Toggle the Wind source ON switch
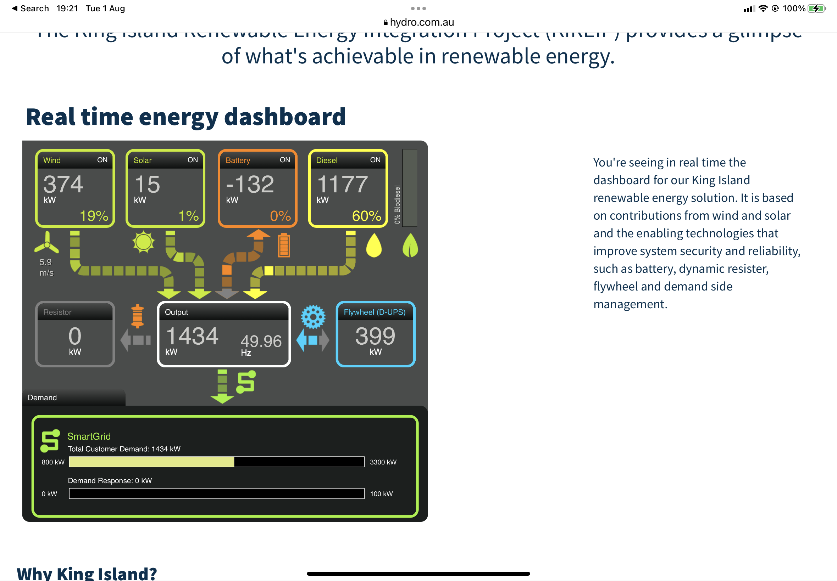837x581 pixels. pos(102,160)
